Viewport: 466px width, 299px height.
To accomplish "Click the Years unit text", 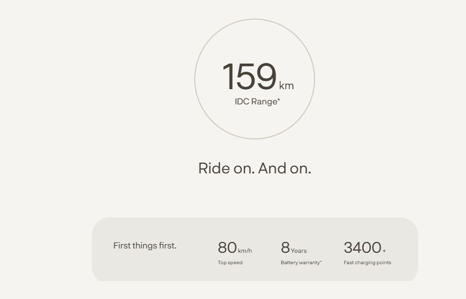I will point(299,251).
